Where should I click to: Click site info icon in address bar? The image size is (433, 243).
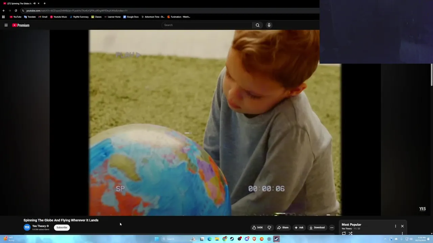[x=23, y=10]
